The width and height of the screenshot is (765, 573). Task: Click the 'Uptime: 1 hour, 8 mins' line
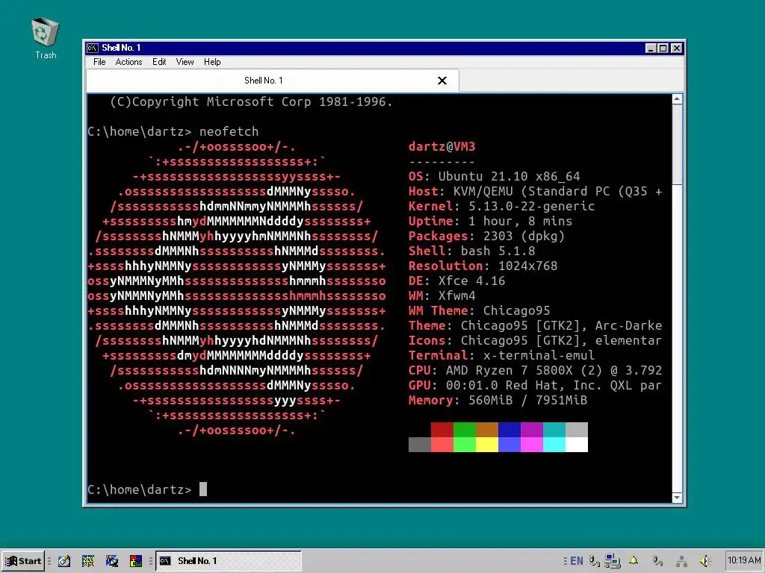[x=490, y=221]
